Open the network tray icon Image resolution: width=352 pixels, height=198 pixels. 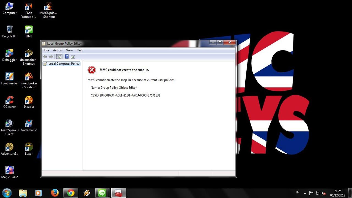pyautogui.click(x=317, y=193)
